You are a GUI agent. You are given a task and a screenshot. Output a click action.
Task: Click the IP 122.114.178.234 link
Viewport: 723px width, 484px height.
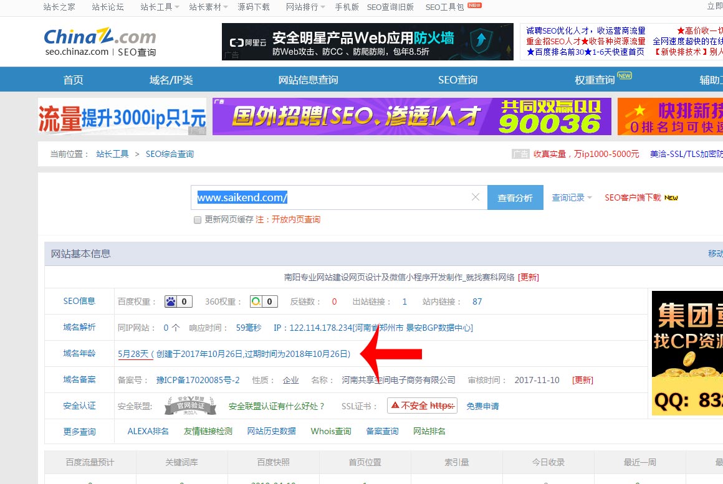373,328
